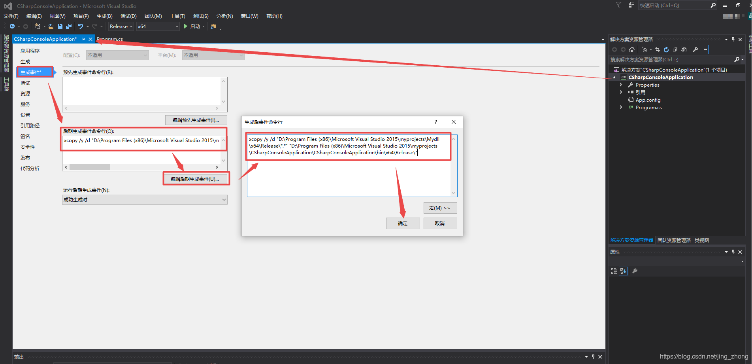
Task: Undo the last action in the toolbar
Action: (81, 27)
